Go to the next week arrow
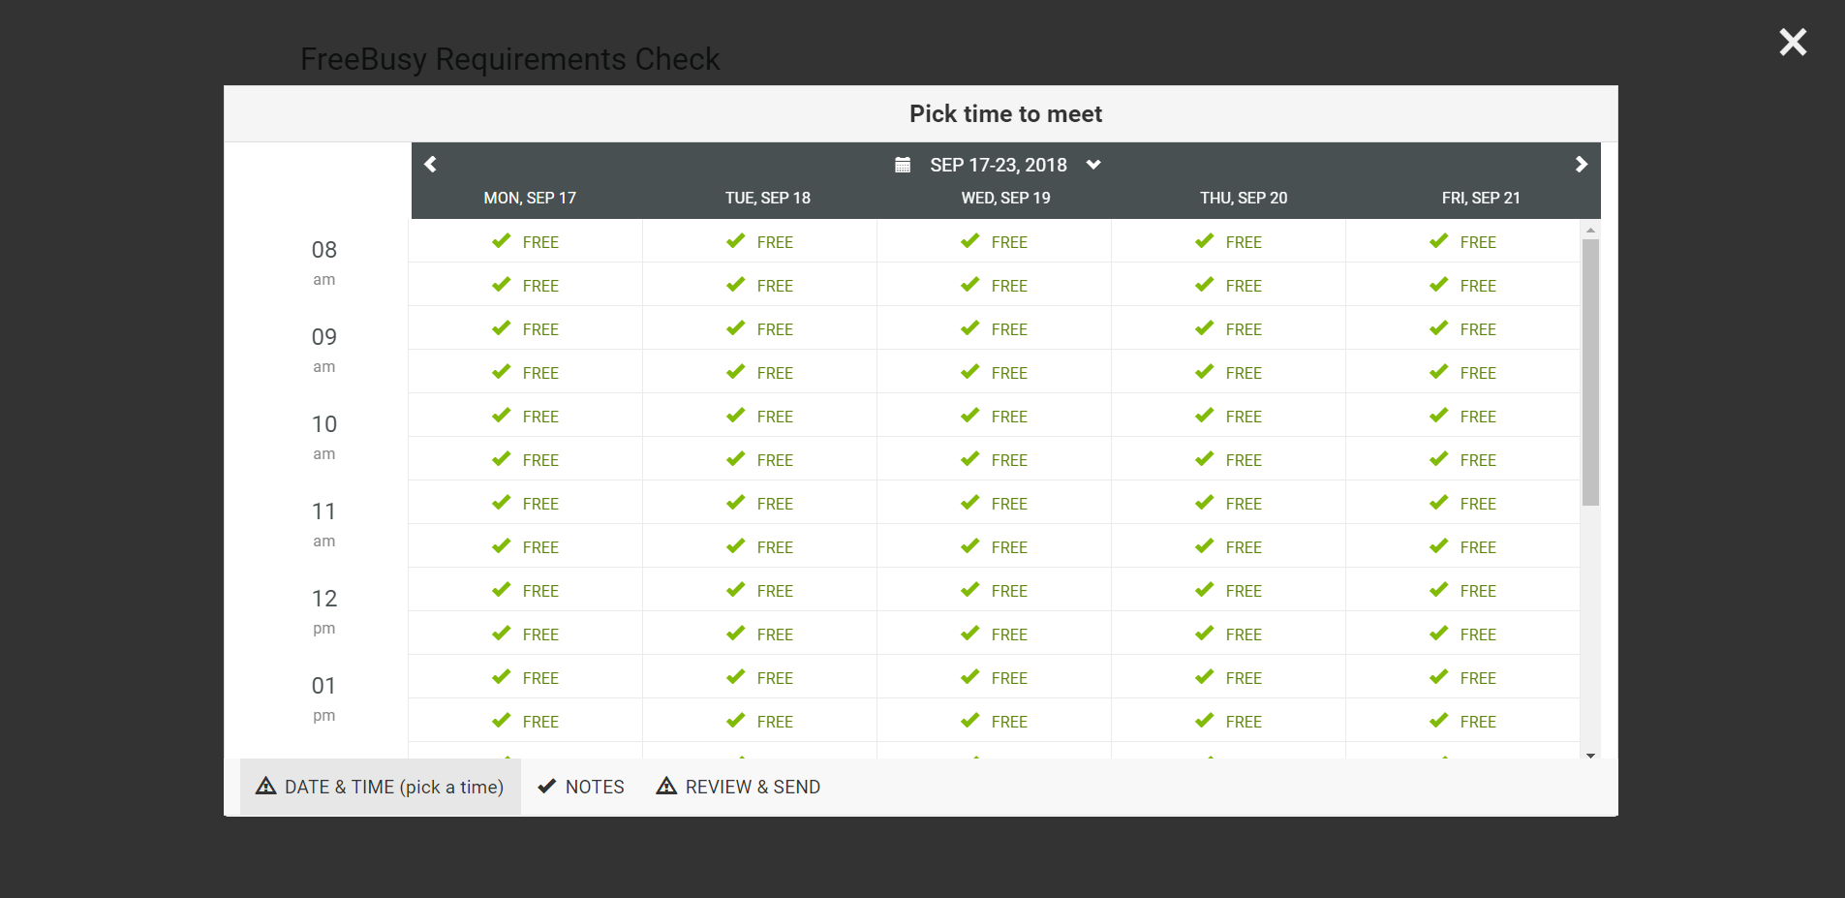The height and width of the screenshot is (898, 1845). (1581, 165)
